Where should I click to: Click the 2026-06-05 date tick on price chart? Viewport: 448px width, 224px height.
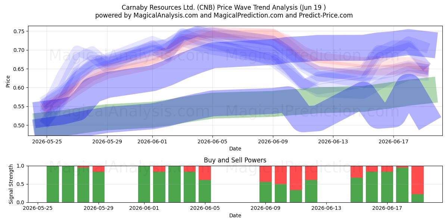pyautogui.click(x=212, y=141)
